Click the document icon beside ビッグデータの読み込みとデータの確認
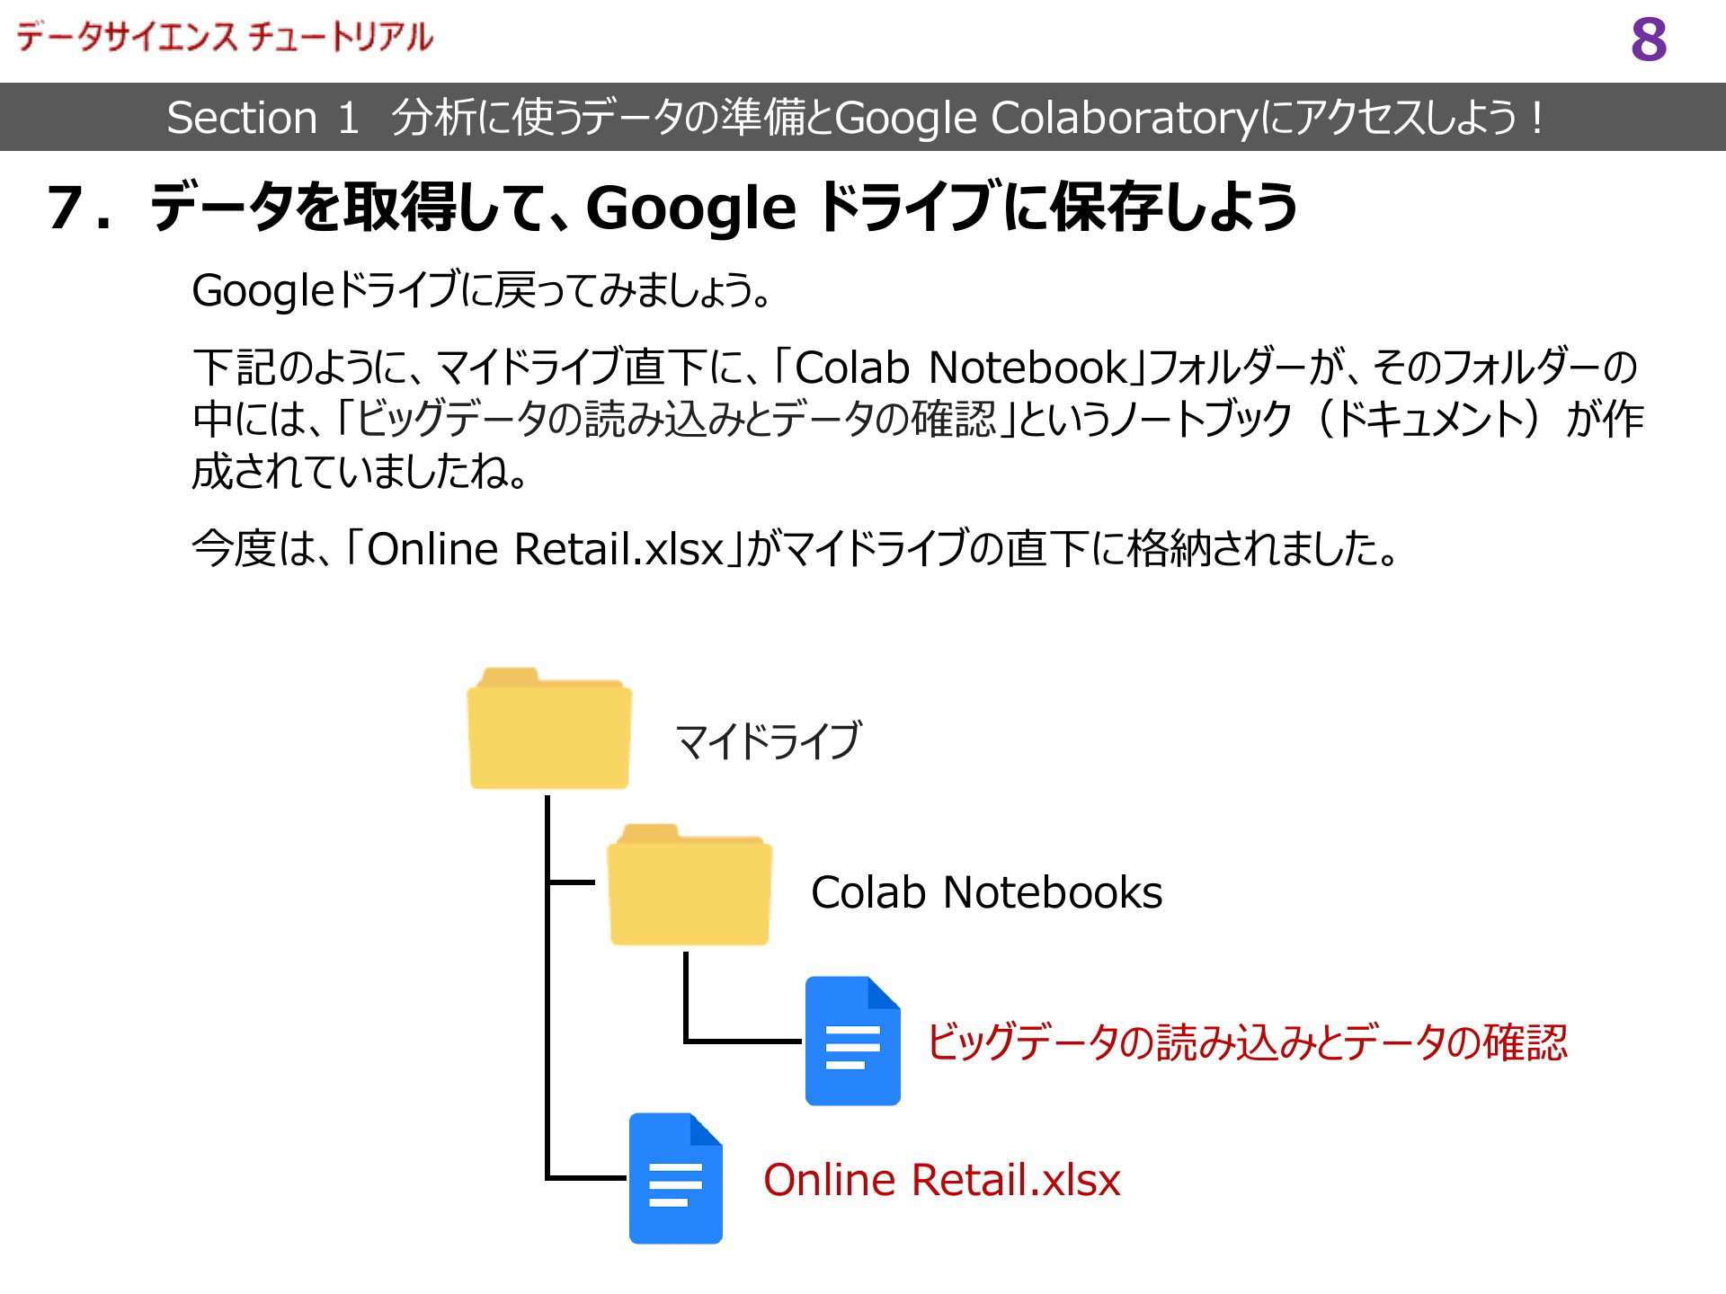The image size is (1726, 1294). [x=853, y=1041]
